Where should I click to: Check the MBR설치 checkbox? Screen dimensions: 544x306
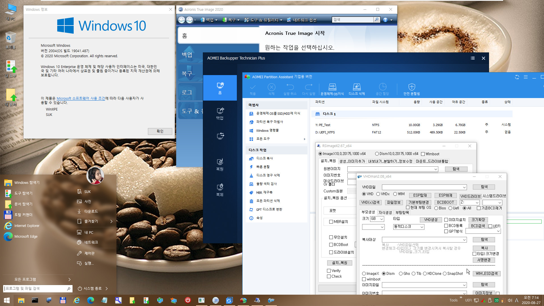click(331, 222)
